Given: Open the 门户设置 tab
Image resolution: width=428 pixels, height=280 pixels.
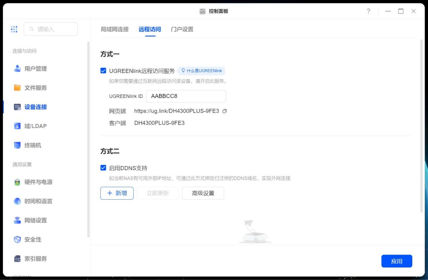Looking at the screenshot, I should pyautogui.click(x=182, y=29).
